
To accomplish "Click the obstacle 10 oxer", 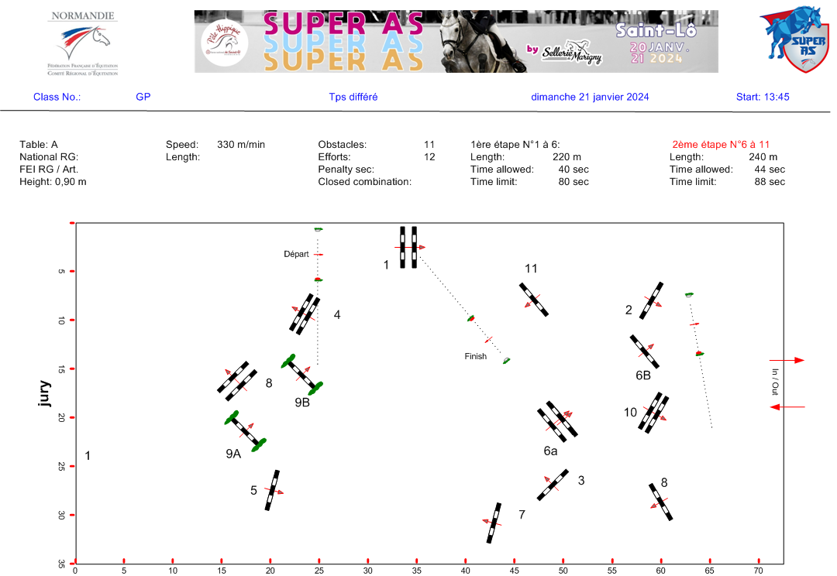I will coord(654,411).
